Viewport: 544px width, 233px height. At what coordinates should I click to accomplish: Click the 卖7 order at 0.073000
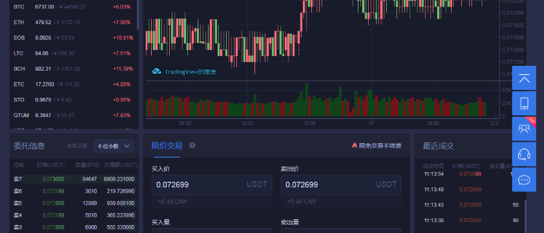74,179
